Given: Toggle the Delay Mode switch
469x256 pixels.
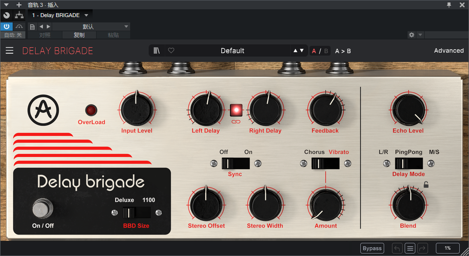Looking at the screenshot, I should (409, 163).
